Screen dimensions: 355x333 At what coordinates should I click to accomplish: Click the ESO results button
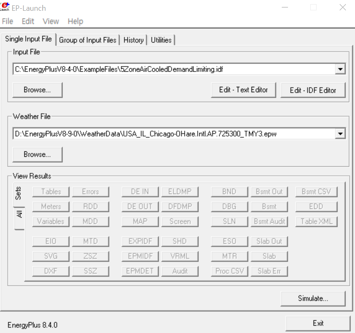(x=229, y=241)
